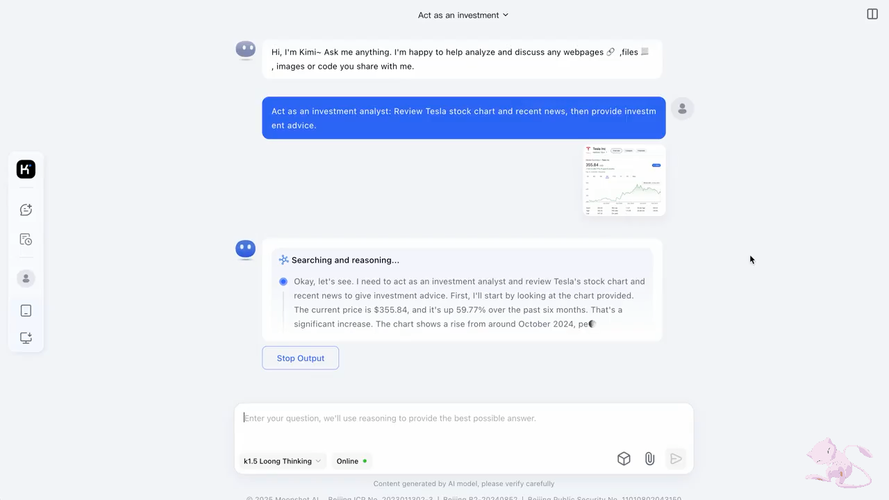Click the send arrow button

click(676, 459)
